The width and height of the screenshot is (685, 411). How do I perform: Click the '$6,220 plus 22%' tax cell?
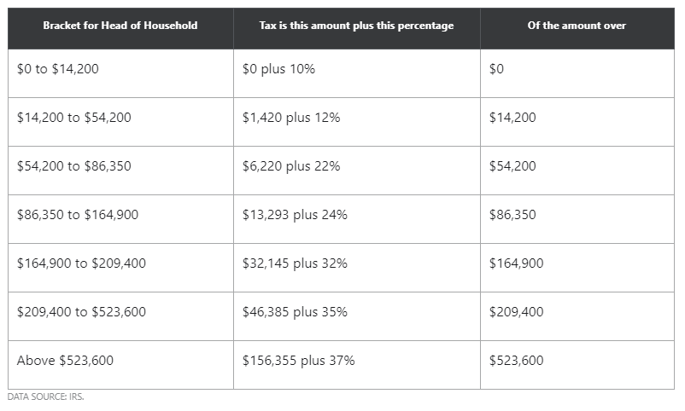[357, 171]
